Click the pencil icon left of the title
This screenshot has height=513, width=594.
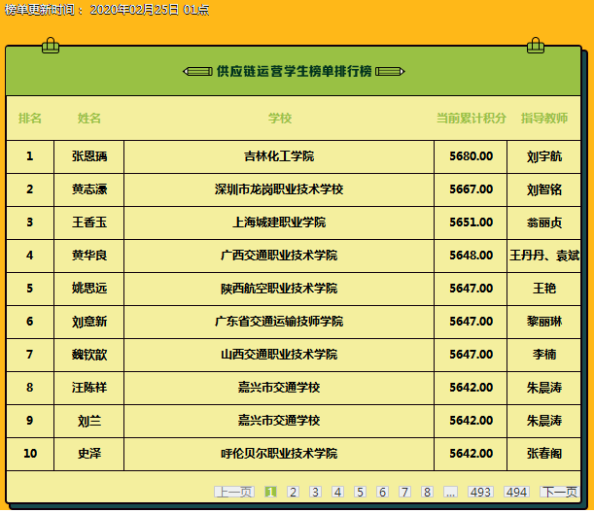pos(197,71)
